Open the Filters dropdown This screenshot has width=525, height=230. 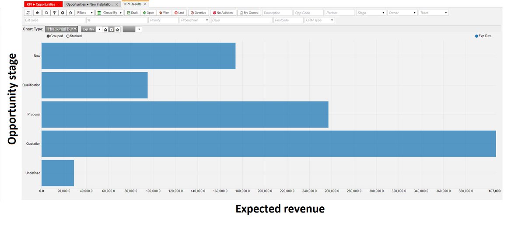(x=85, y=13)
